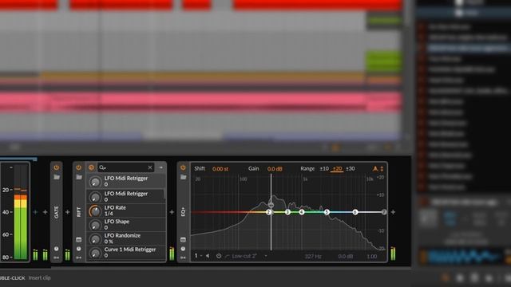511x287 pixels.
Task: Open RIFT device routing icon at bottom
Action: point(78,258)
